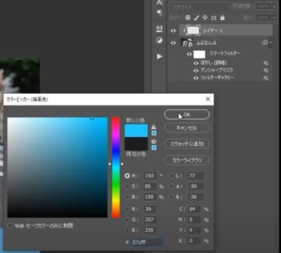The width and height of the screenshot is (281, 253).
Task: Click the lock all padlock icon
Action: coord(222,17)
